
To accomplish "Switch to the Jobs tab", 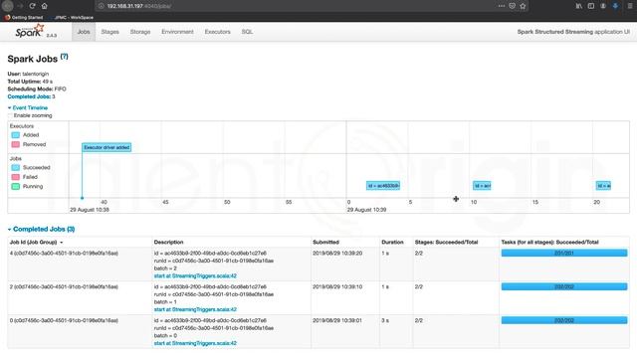I will tap(84, 32).
